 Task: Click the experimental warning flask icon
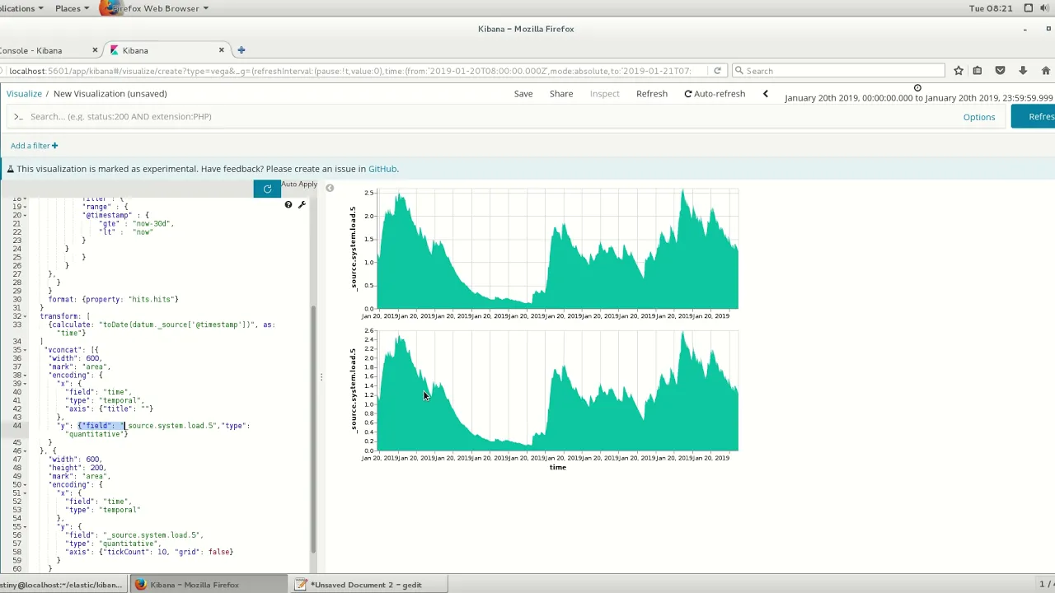(11, 169)
